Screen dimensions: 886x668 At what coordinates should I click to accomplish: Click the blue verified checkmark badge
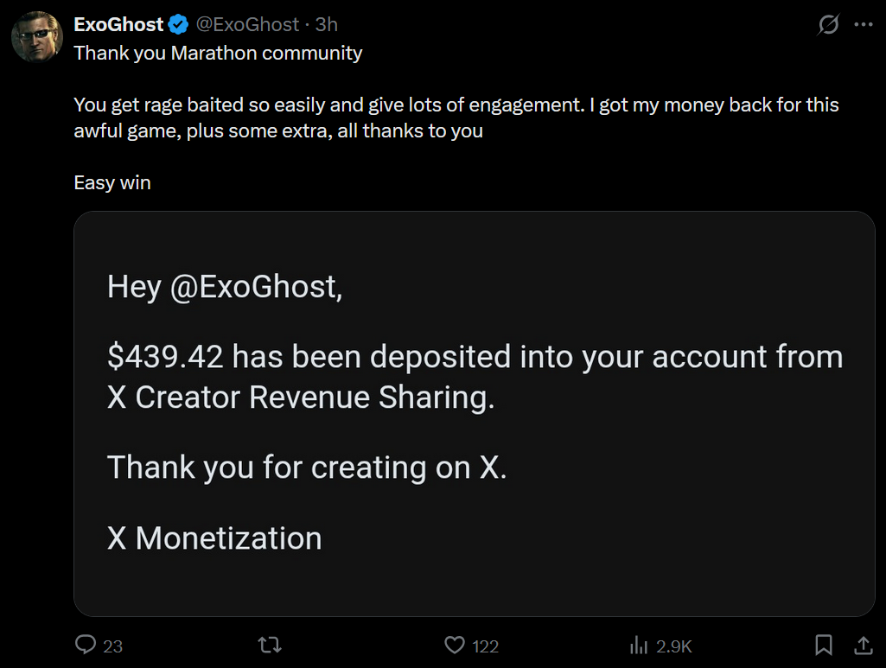(179, 24)
